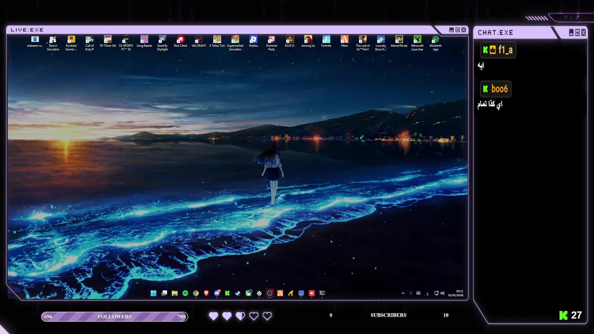Open the Windows Start menu
Image resolution: width=594 pixels, height=334 pixels.
click(154, 293)
